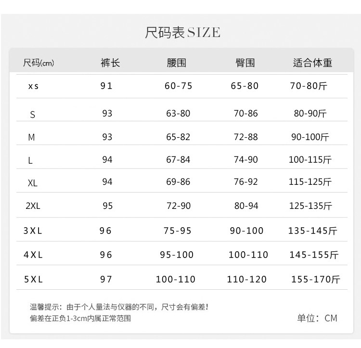Click the 2XL size label

point(33,206)
